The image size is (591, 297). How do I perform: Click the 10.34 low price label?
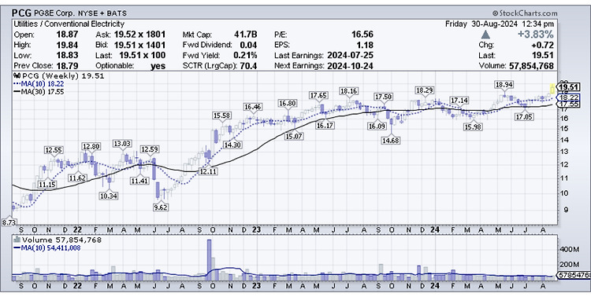point(109,196)
